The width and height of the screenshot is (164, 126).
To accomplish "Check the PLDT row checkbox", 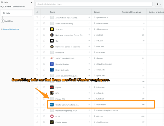I will click(37, 116).
